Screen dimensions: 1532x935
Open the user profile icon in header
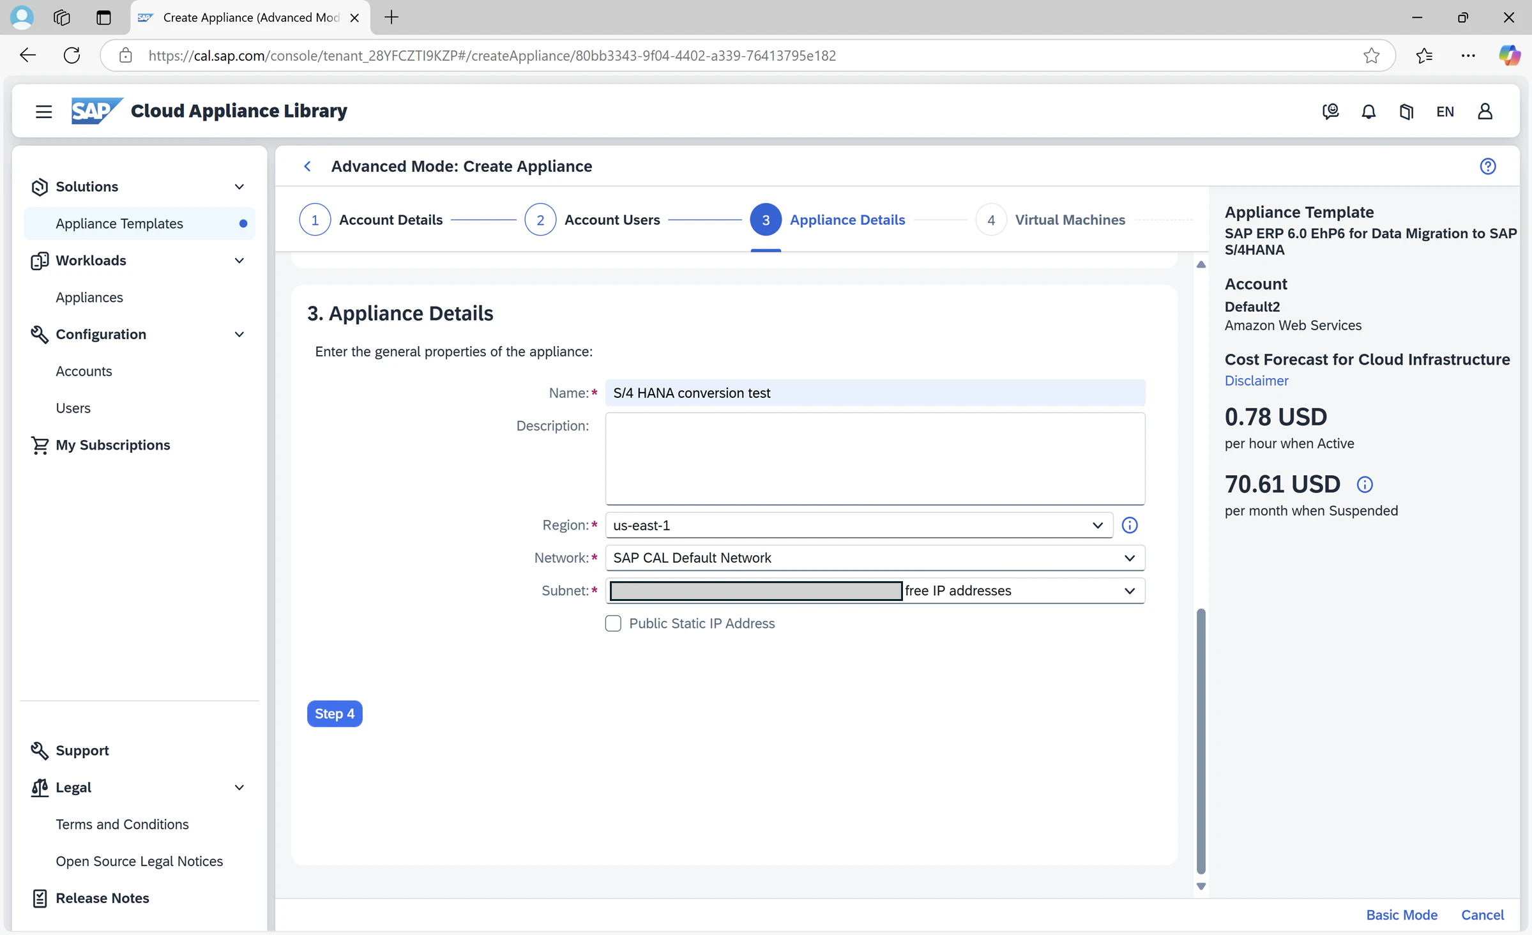click(1485, 111)
